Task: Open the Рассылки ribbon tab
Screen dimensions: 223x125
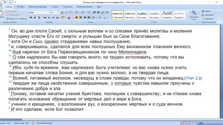Action: tap(67, 7)
